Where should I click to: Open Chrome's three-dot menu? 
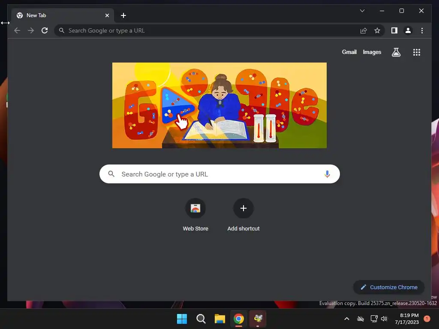click(422, 30)
